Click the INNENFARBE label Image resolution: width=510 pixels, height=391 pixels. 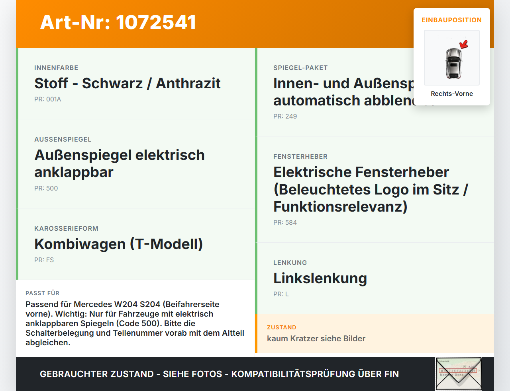56,68
